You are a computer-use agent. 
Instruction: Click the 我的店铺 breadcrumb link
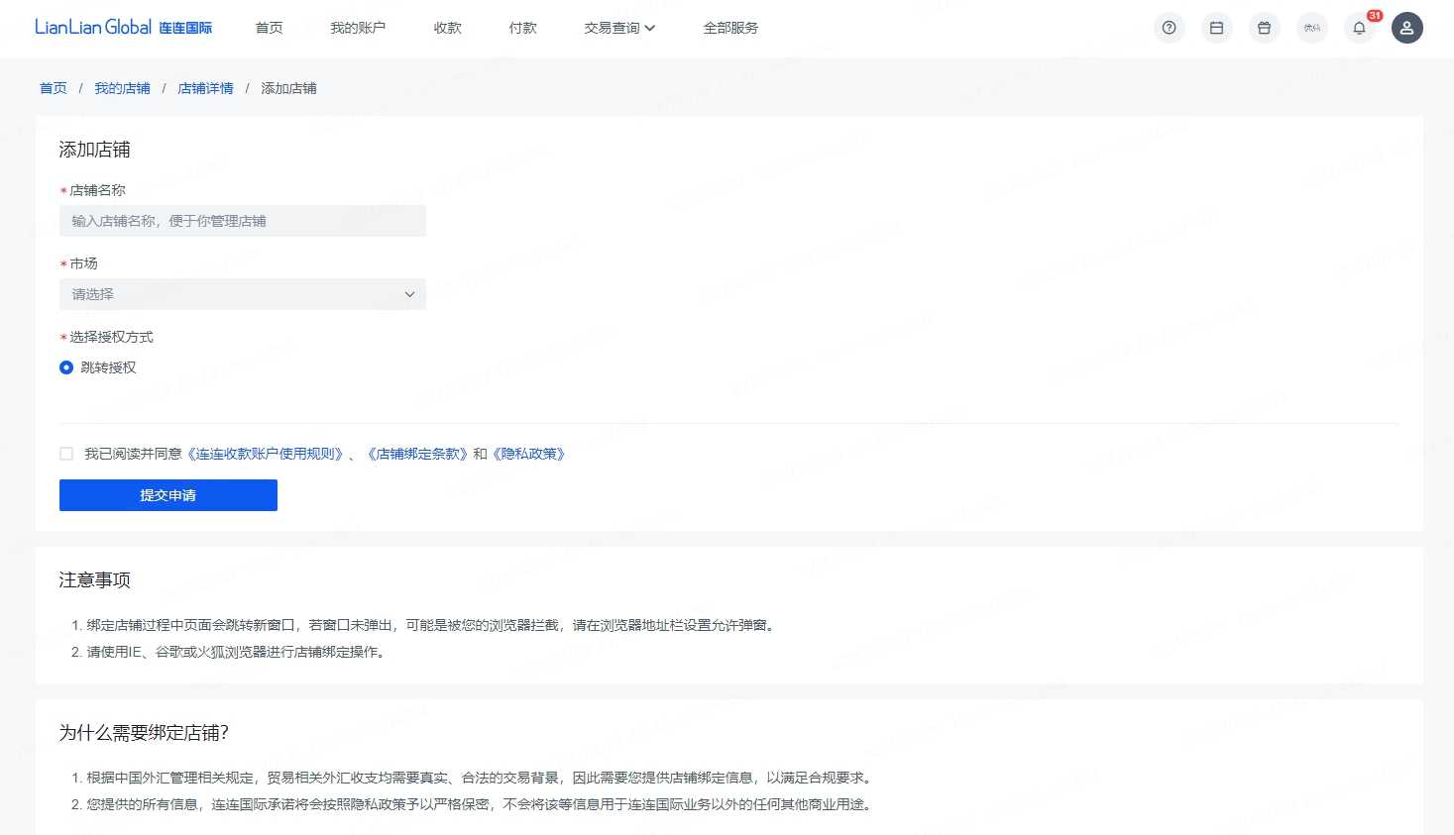pos(122,88)
